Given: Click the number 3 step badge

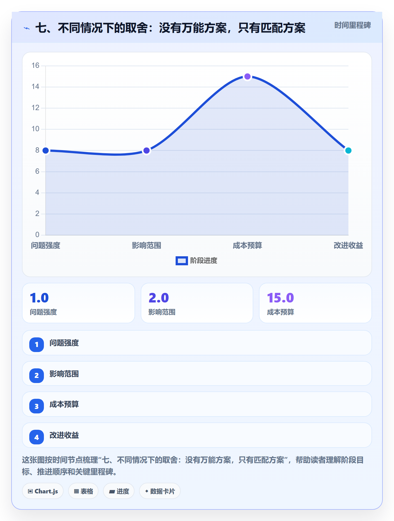Looking at the screenshot, I should click(37, 406).
